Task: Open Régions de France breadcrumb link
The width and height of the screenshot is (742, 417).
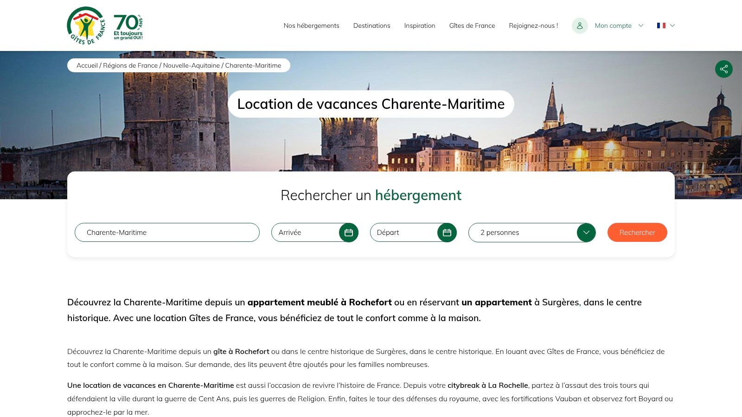Action: (130, 65)
